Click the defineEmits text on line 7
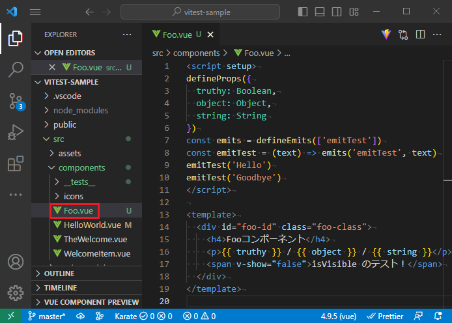The width and height of the screenshot is (452, 323). (x=284, y=140)
